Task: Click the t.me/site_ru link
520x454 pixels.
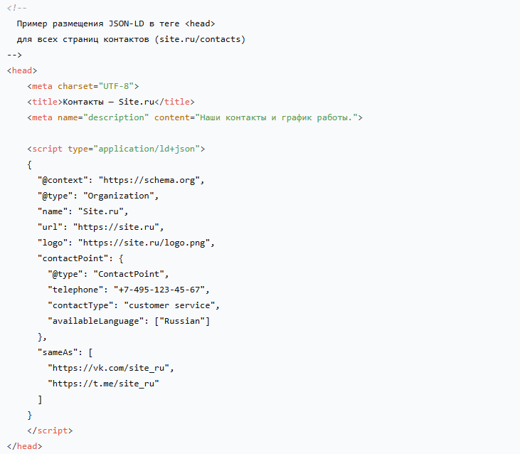Action: point(103,384)
